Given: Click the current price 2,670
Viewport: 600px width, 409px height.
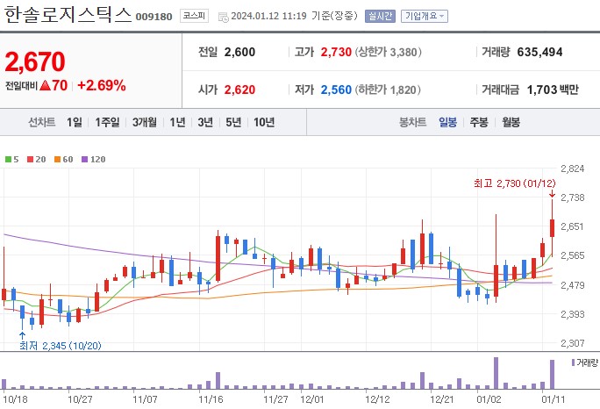Looking at the screenshot, I should 35,61.
